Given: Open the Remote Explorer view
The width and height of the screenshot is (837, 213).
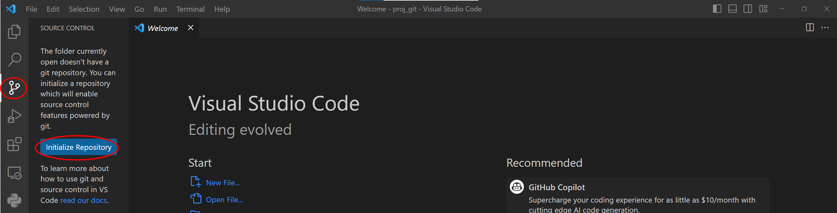Looking at the screenshot, I should [x=14, y=173].
